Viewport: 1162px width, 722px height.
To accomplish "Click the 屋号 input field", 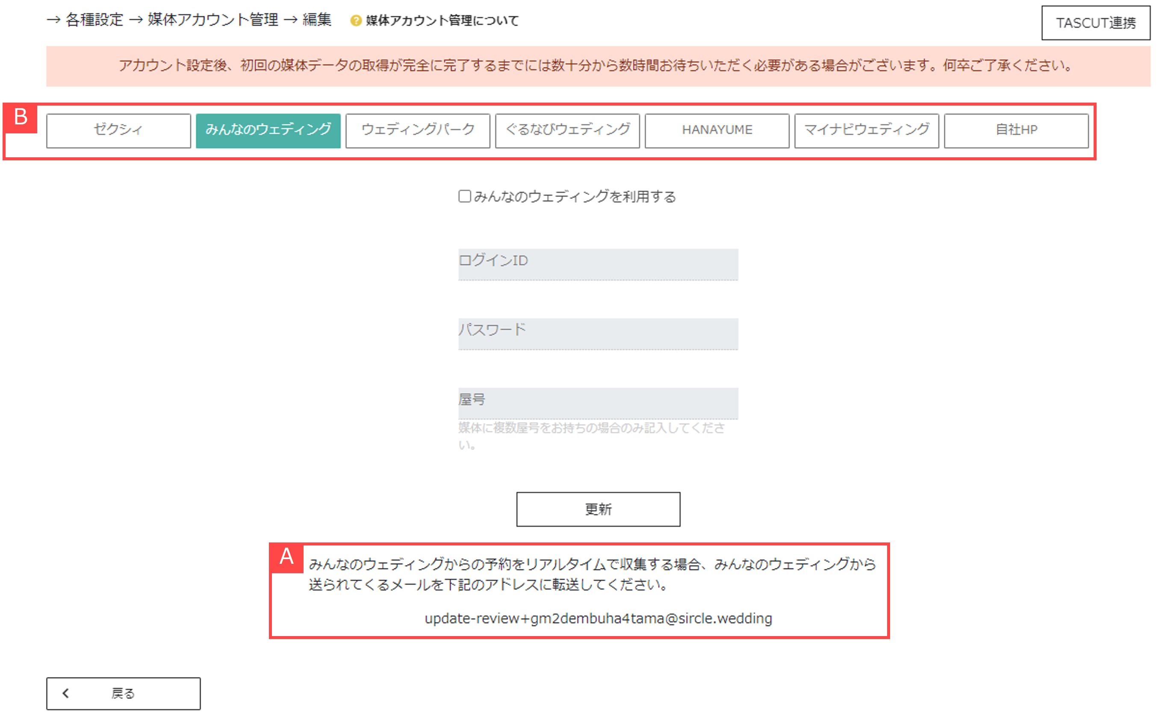I will point(598,403).
